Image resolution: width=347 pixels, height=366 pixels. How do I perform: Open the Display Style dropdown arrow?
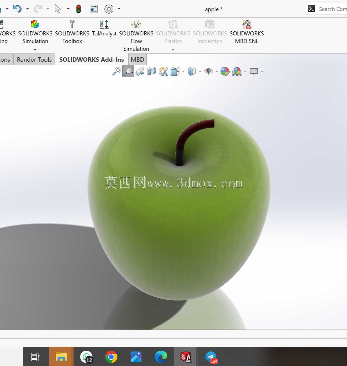point(200,72)
